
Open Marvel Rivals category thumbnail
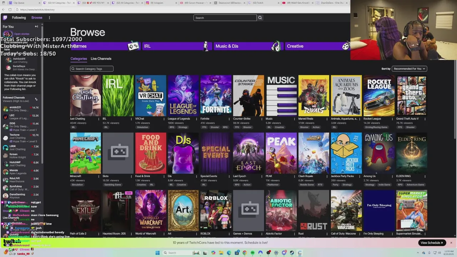coord(314,96)
